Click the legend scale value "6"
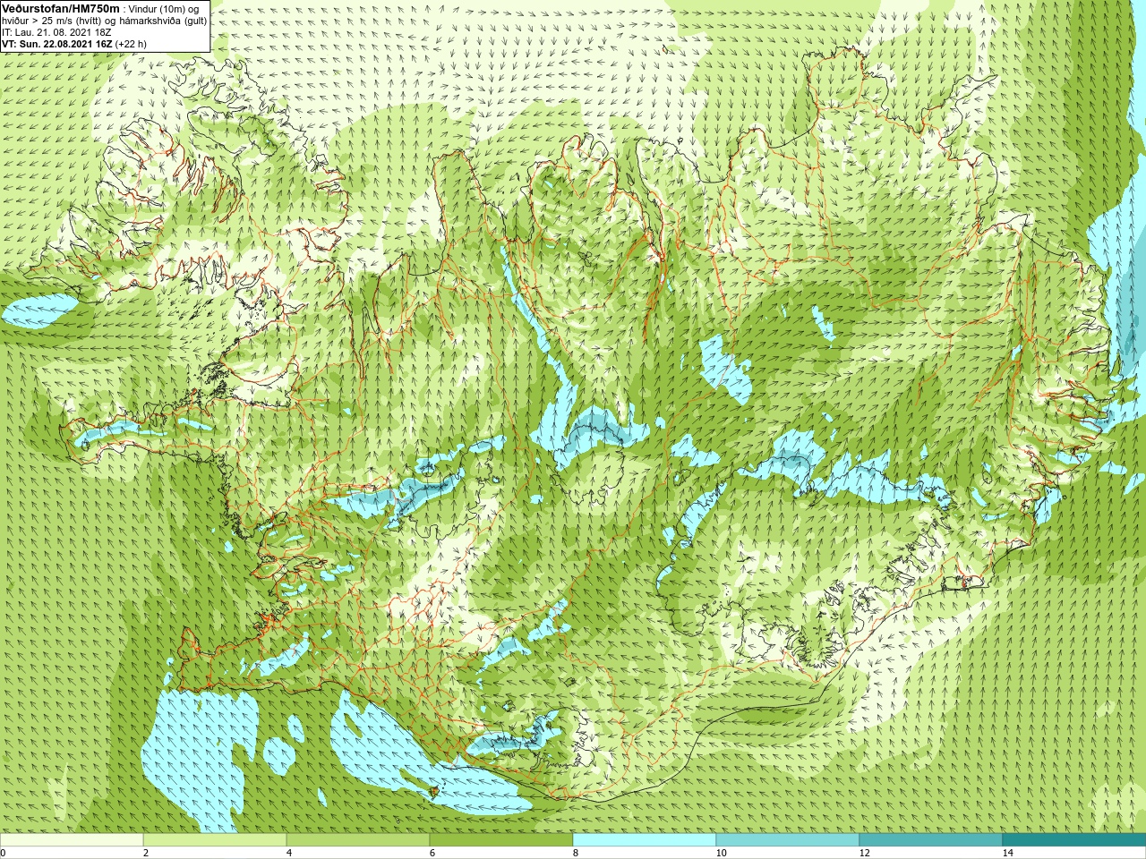The image size is (1146, 859). point(432,853)
